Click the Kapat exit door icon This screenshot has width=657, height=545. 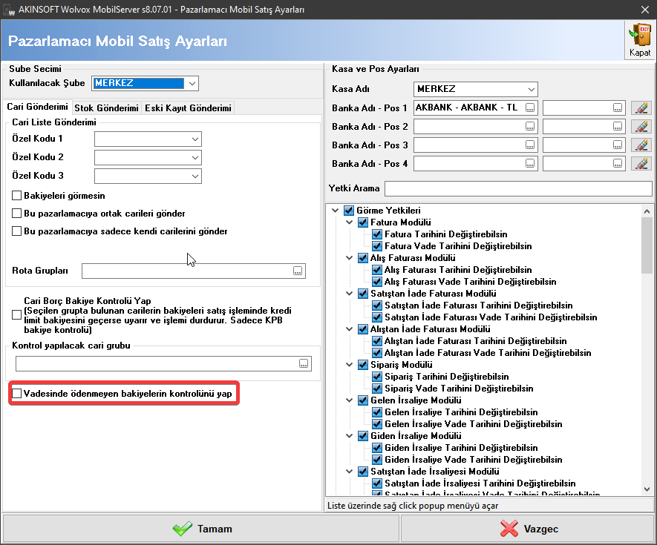pos(640,41)
